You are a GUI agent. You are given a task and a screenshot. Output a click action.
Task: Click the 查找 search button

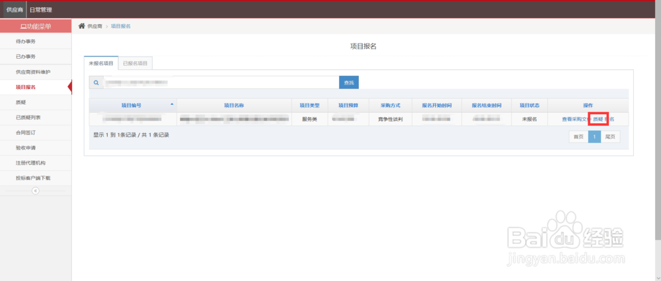click(348, 83)
